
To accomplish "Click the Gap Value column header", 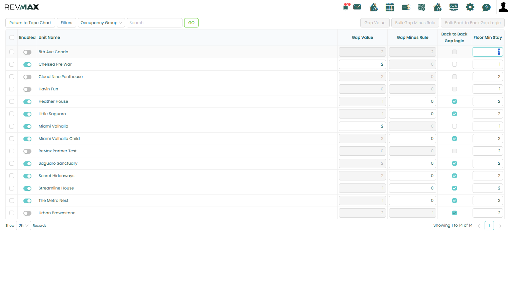I will click(x=362, y=37).
